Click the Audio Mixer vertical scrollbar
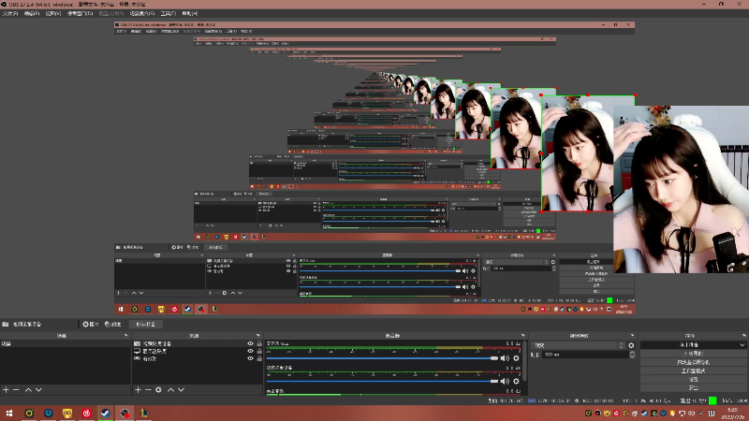Screen dimensions: 749x421 point(524,361)
